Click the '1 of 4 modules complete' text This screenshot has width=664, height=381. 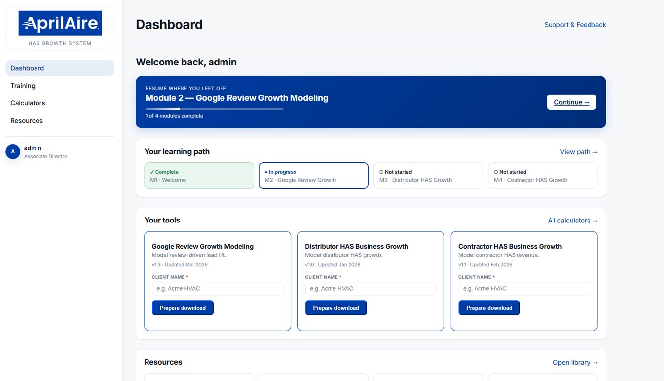(174, 116)
